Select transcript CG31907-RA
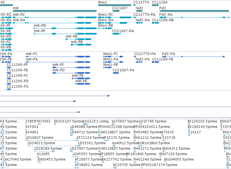Viewport: 231px width, 169px height. 123,31
